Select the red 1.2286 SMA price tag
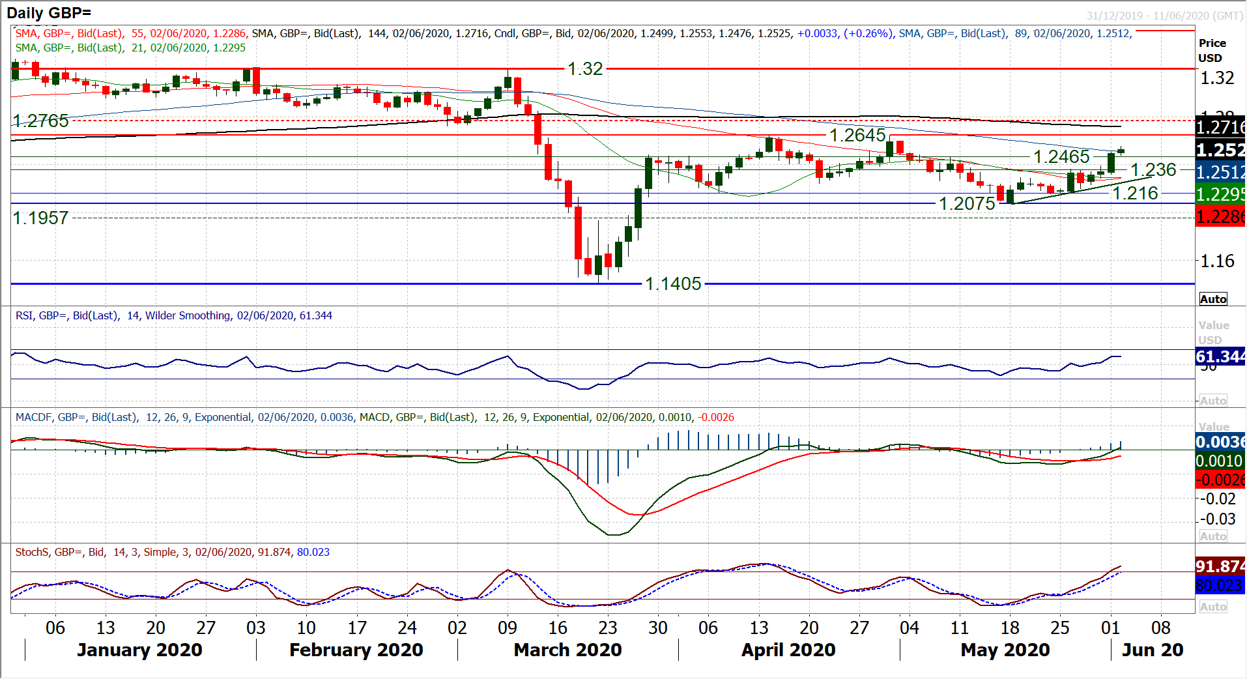This screenshot has height=679, width=1247. (1220, 216)
